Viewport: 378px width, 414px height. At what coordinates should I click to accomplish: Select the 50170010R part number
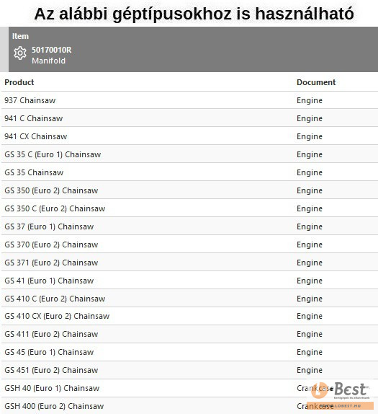(52, 50)
